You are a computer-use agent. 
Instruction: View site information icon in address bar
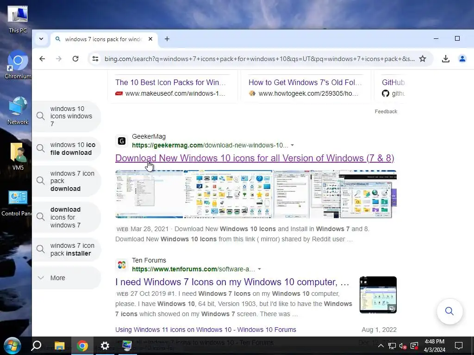(95, 59)
